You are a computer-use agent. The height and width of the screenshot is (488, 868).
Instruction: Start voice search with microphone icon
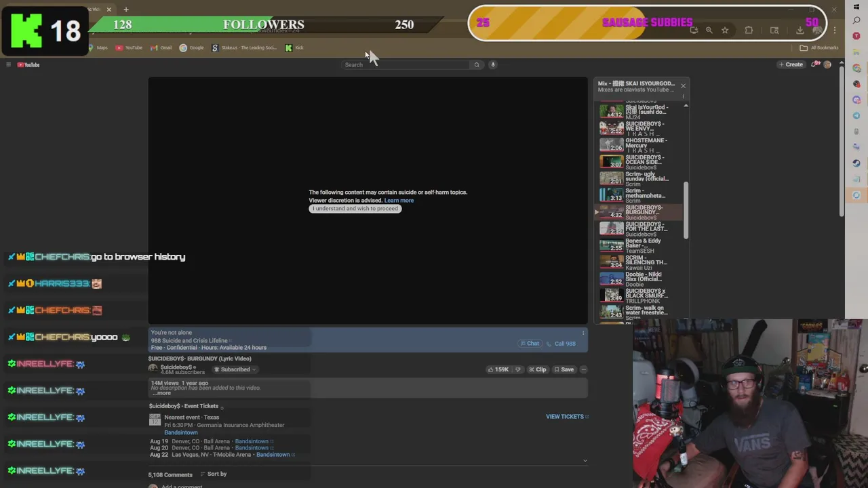(x=493, y=64)
